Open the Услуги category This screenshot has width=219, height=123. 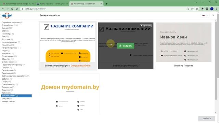(7, 93)
